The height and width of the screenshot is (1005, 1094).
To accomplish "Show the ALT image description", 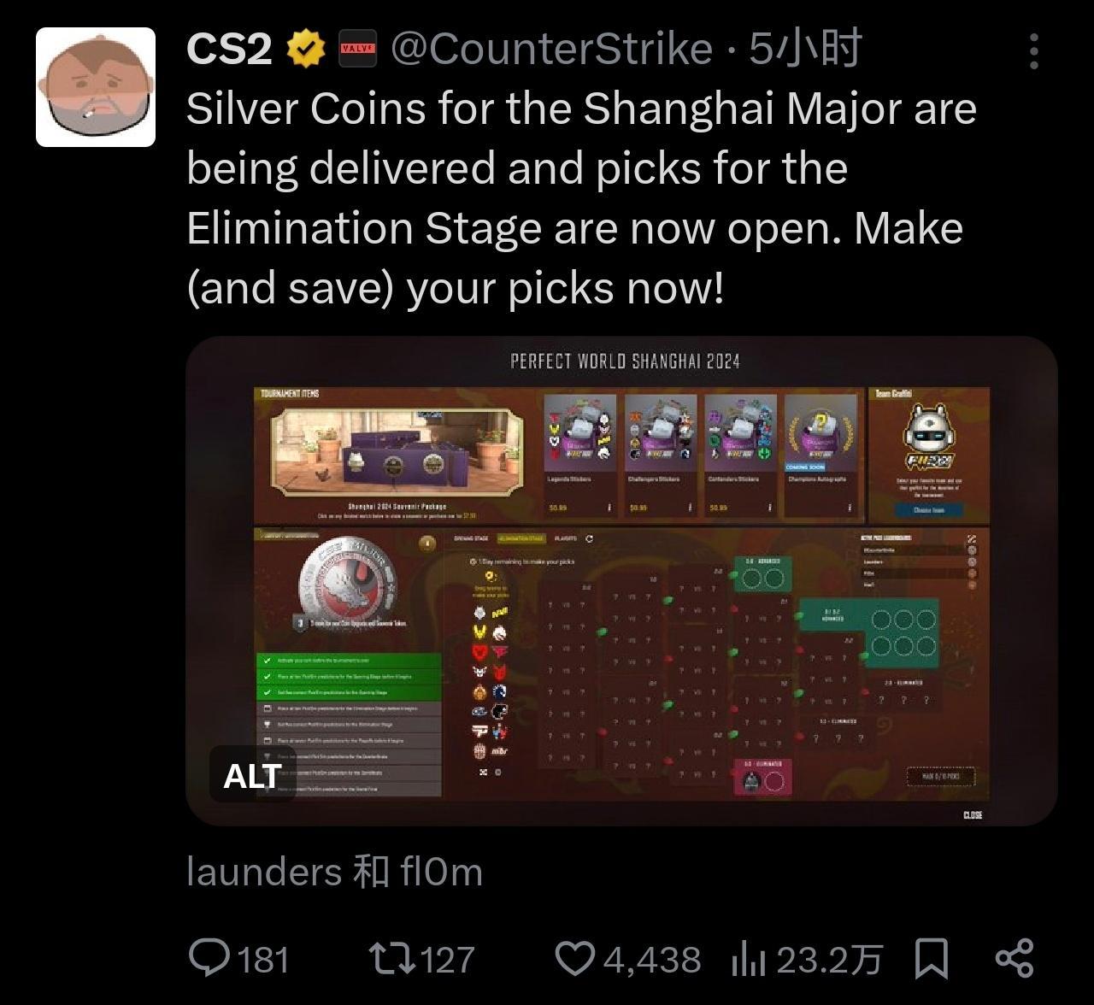I will coord(252,776).
